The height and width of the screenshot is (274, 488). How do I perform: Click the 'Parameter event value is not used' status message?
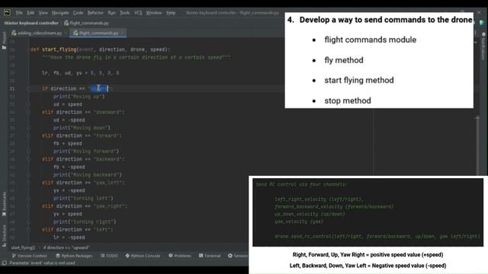point(42,263)
